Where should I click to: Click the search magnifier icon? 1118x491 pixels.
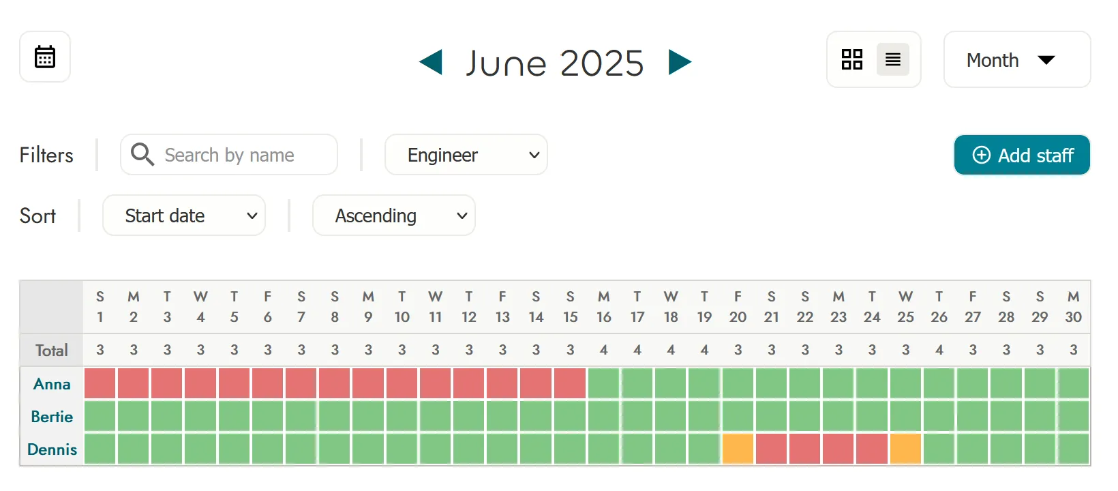pos(142,155)
